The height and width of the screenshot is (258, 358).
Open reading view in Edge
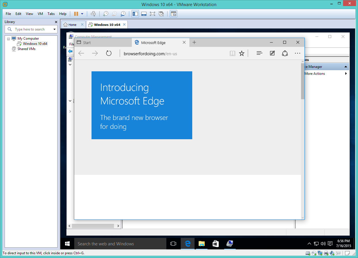point(232,53)
